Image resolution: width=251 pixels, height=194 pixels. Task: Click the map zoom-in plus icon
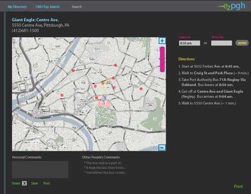coord(162,41)
